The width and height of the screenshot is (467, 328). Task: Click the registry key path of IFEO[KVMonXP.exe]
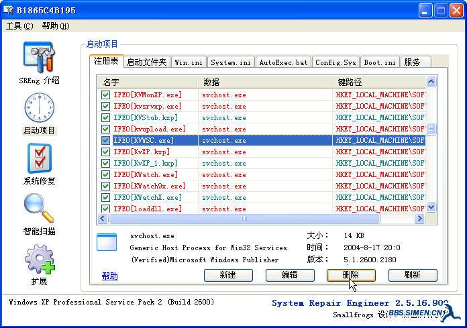(x=380, y=95)
